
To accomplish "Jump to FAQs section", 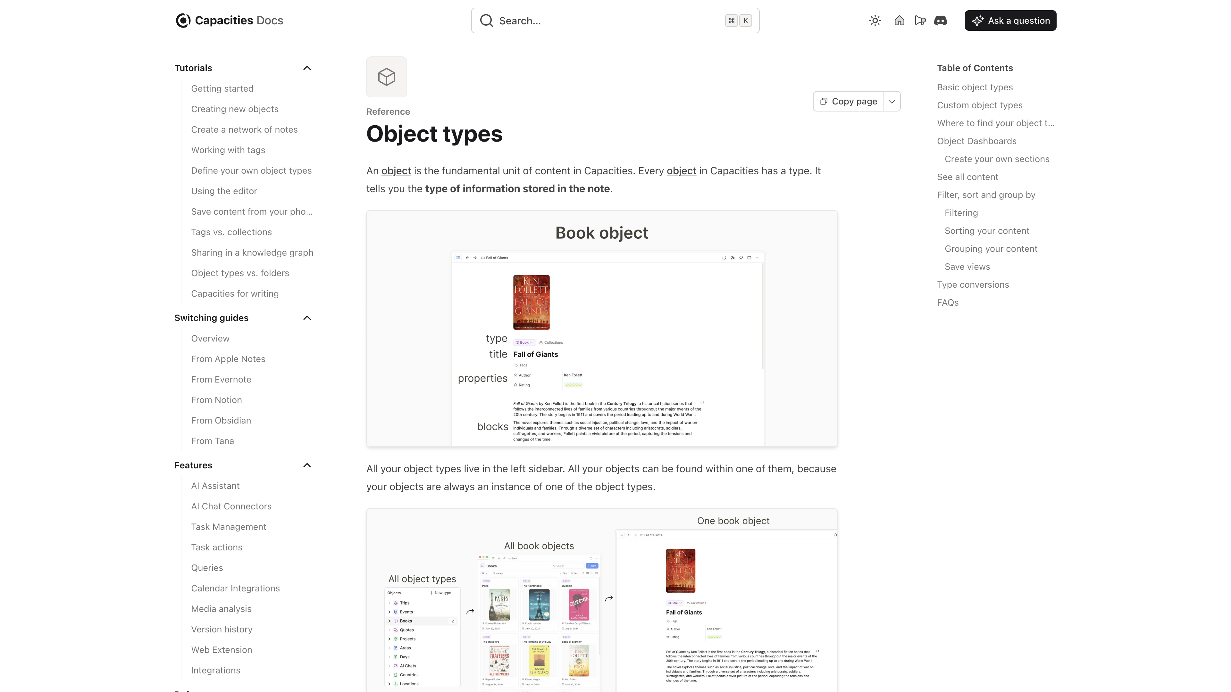I will tap(948, 303).
